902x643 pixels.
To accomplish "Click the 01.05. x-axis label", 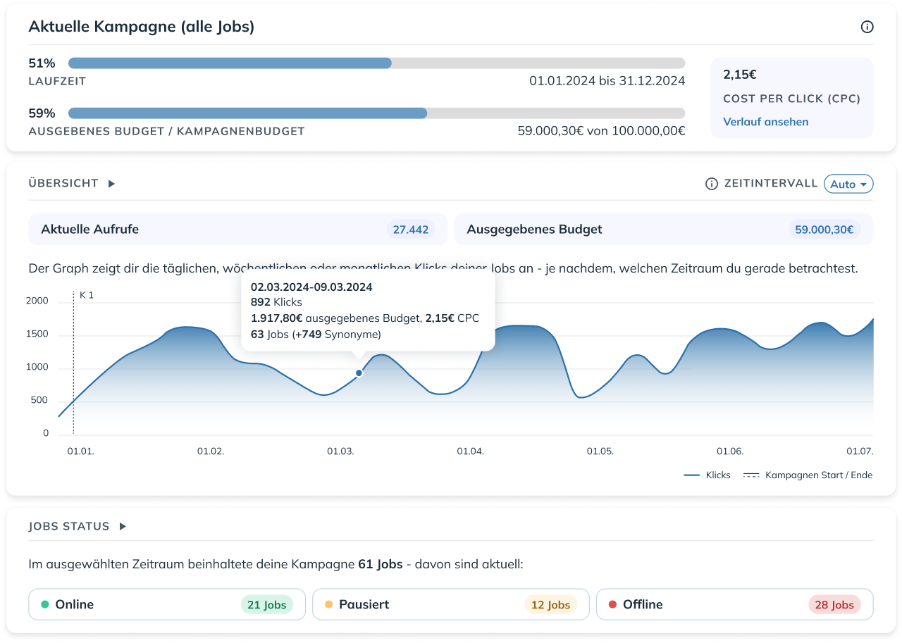I will tap(600, 451).
